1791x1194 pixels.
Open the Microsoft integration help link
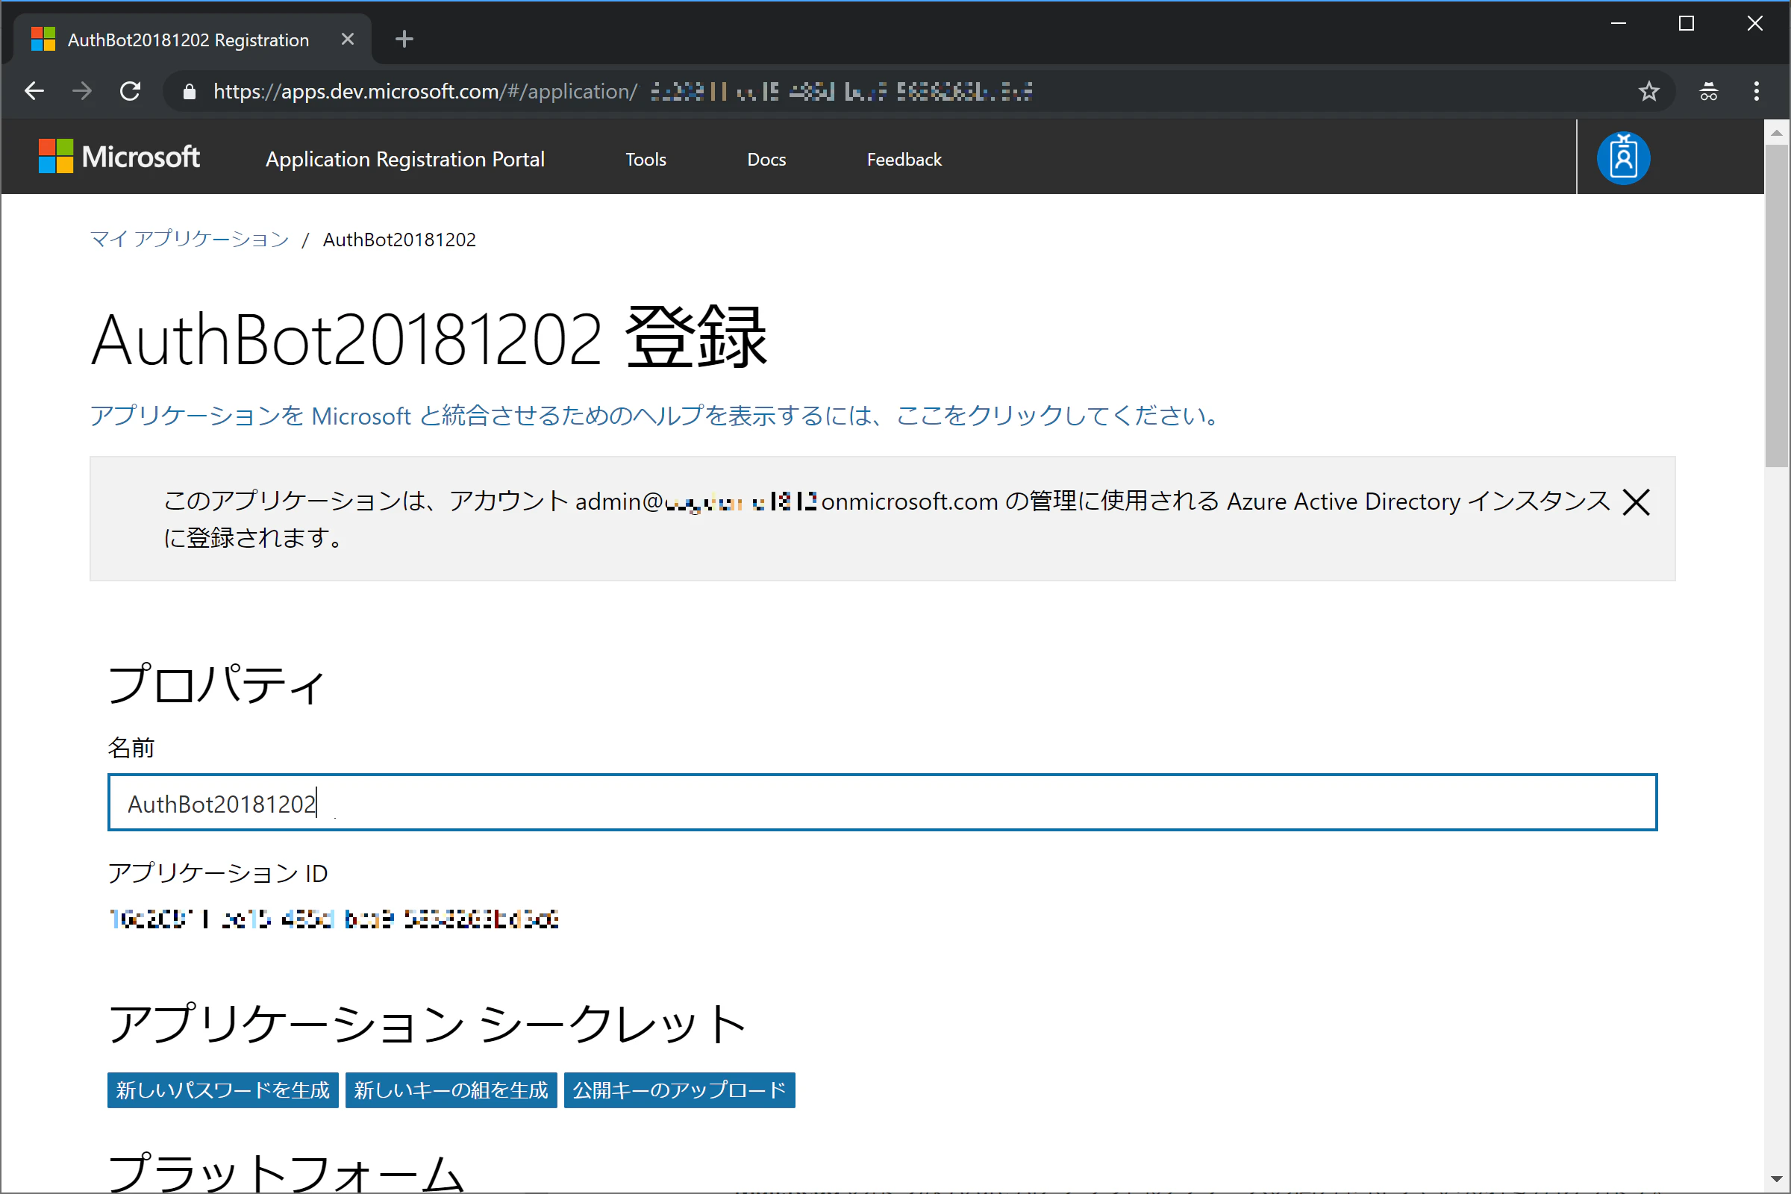(656, 416)
